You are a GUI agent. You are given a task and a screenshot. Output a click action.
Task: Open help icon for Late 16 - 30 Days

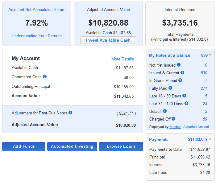[184, 96]
